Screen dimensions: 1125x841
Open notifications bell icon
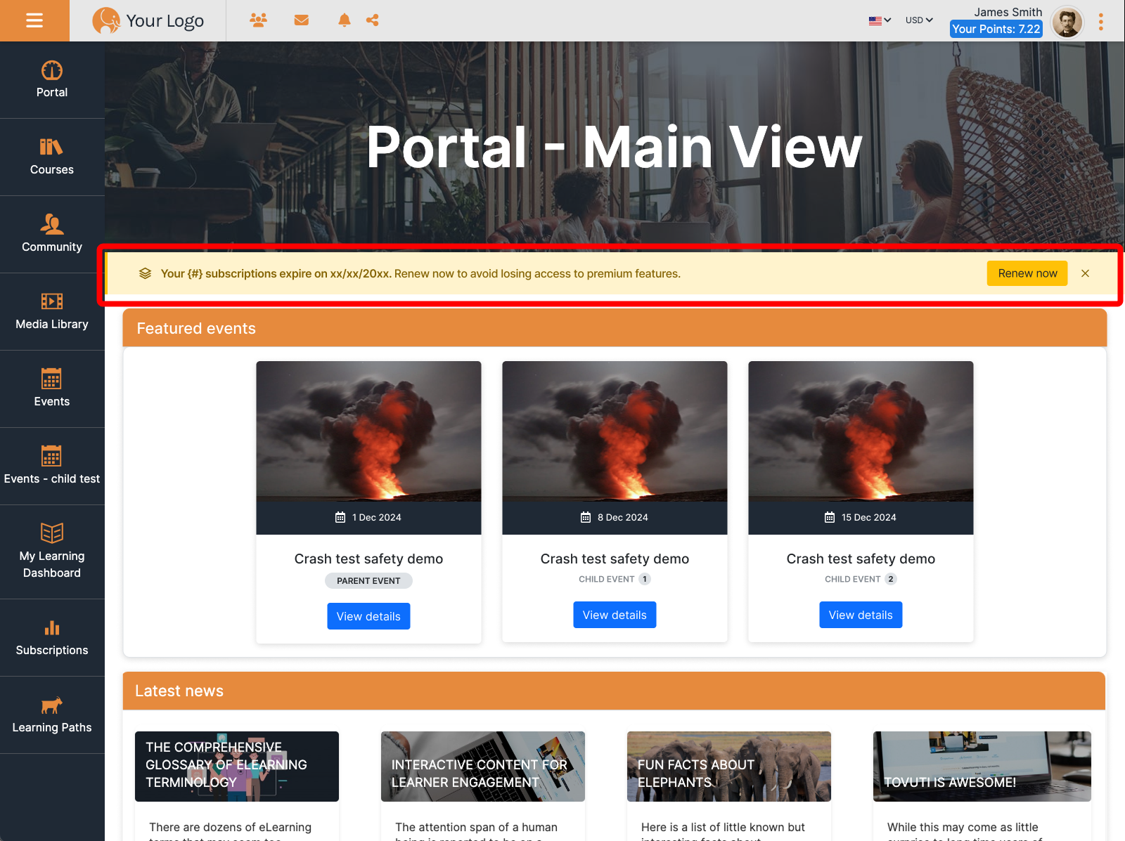click(x=344, y=20)
